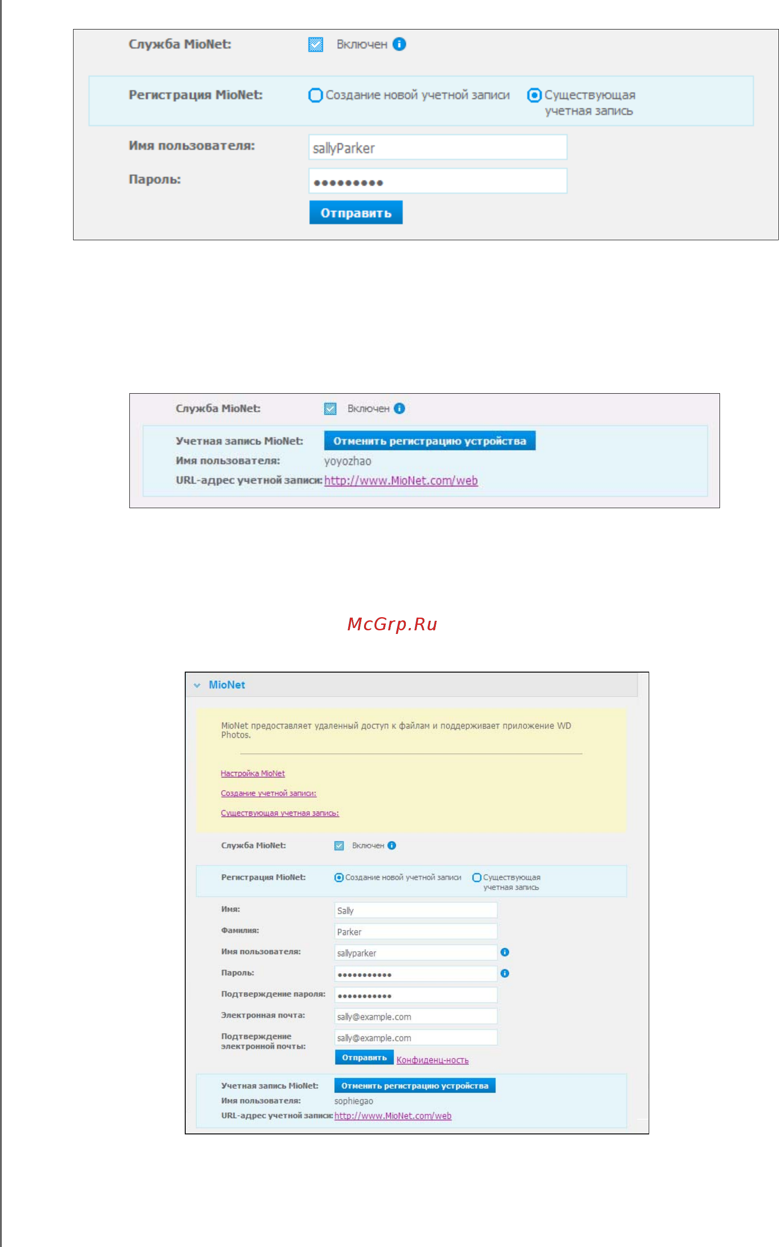Click Электронная почта email field
The height and width of the screenshot is (1247, 779).
416,1016
